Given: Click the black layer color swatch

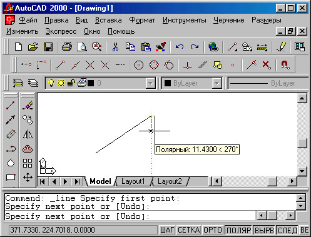Looking at the screenshot, I should click(91, 83).
